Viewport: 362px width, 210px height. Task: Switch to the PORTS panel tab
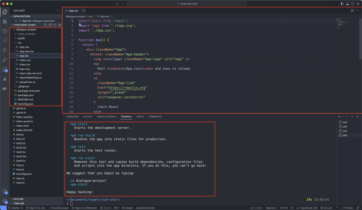tap(140, 117)
